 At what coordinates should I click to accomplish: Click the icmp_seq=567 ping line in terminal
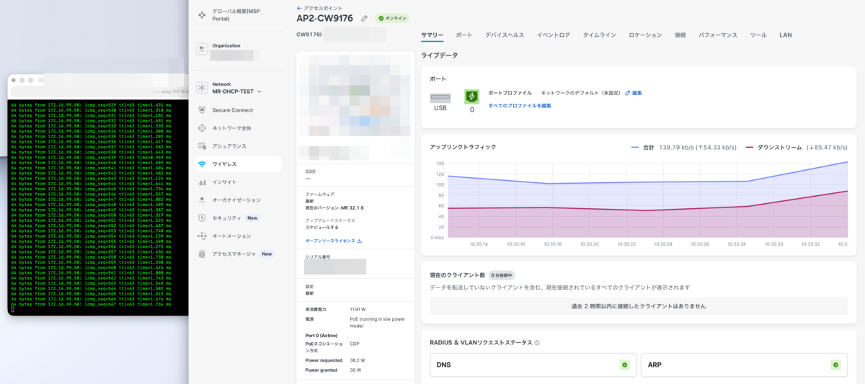pos(92,304)
